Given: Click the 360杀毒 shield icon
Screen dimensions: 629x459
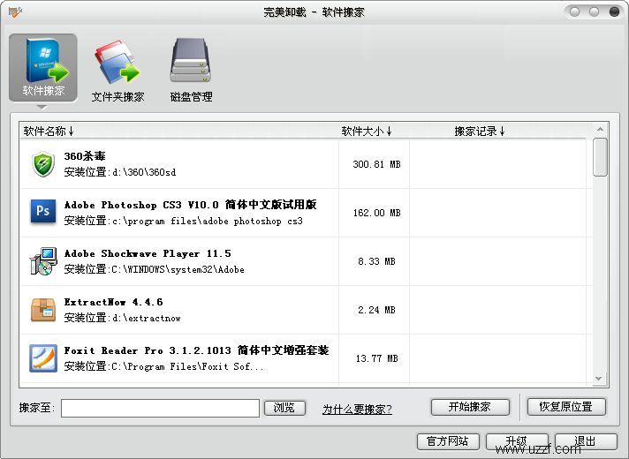Looking at the screenshot, I should click(x=43, y=164).
